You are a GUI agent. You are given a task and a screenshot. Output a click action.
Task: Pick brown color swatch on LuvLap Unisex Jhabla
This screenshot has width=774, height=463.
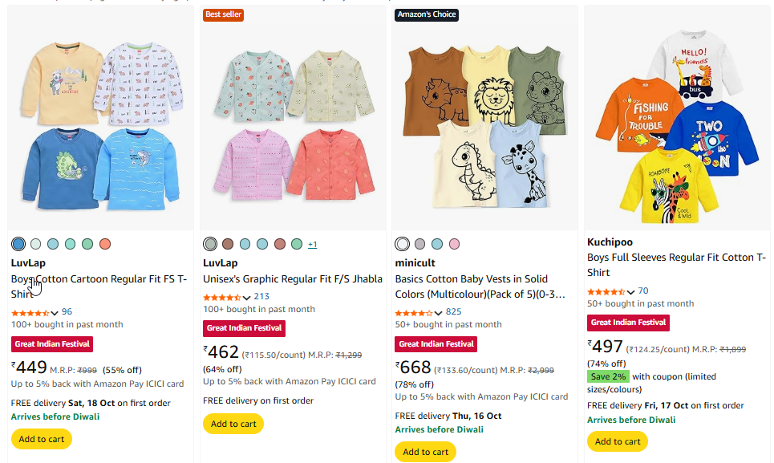[x=228, y=244]
